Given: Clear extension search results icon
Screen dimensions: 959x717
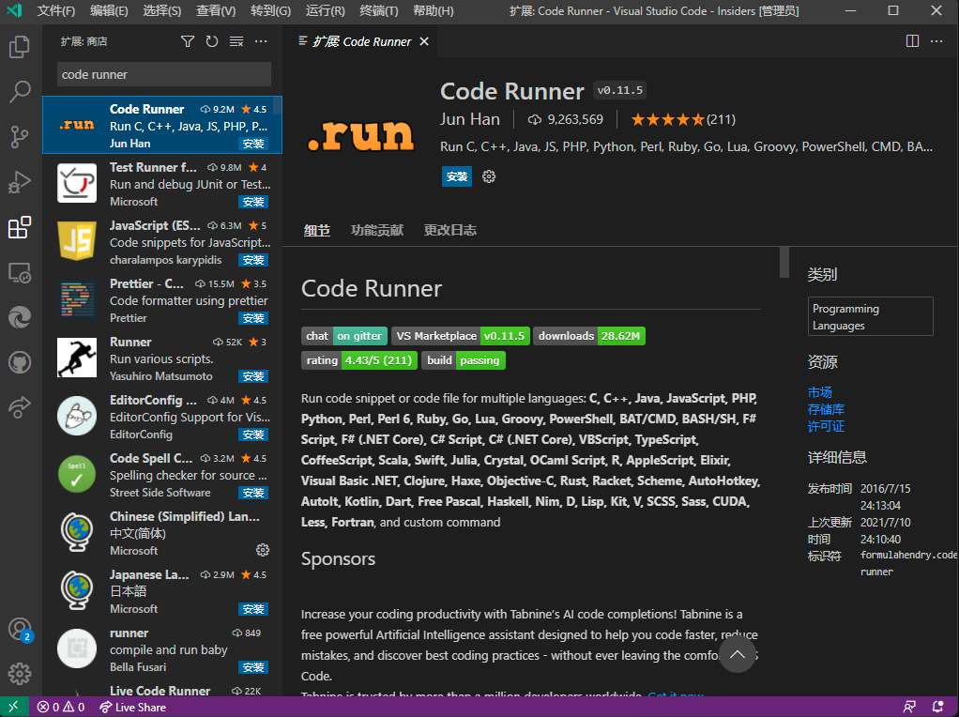Looking at the screenshot, I should pyautogui.click(x=236, y=41).
